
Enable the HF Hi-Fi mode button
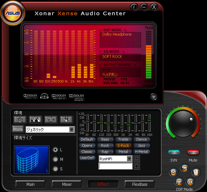[179, 182]
